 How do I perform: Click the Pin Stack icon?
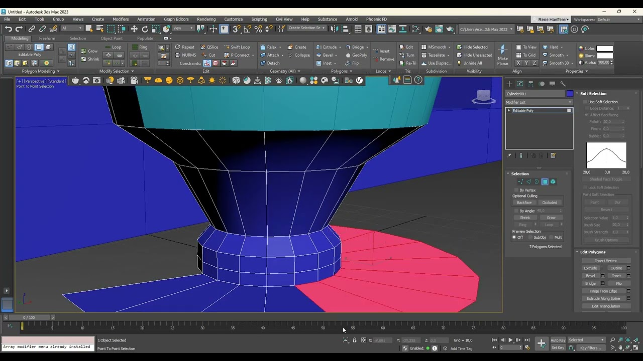pyautogui.click(x=509, y=155)
